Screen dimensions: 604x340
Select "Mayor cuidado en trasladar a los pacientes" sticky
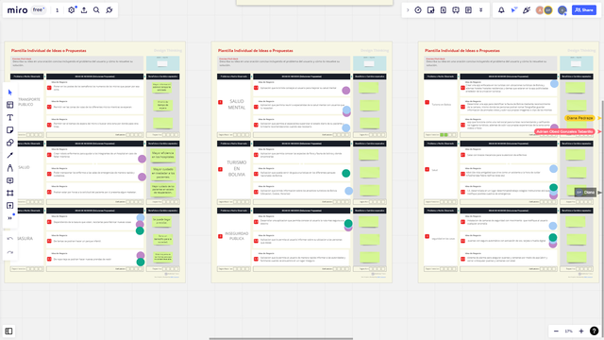tap(162, 173)
